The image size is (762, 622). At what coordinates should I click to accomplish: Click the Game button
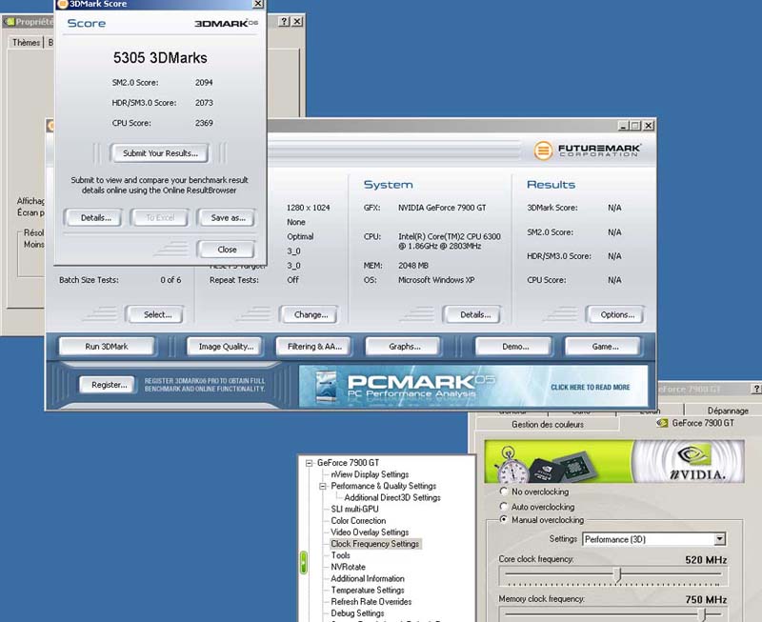604,347
